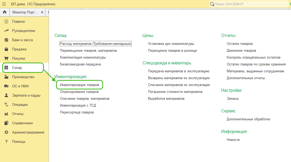Switch to the Монитор Порт... tab
Viewport: 291px width, 162px height.
[25, 12]
